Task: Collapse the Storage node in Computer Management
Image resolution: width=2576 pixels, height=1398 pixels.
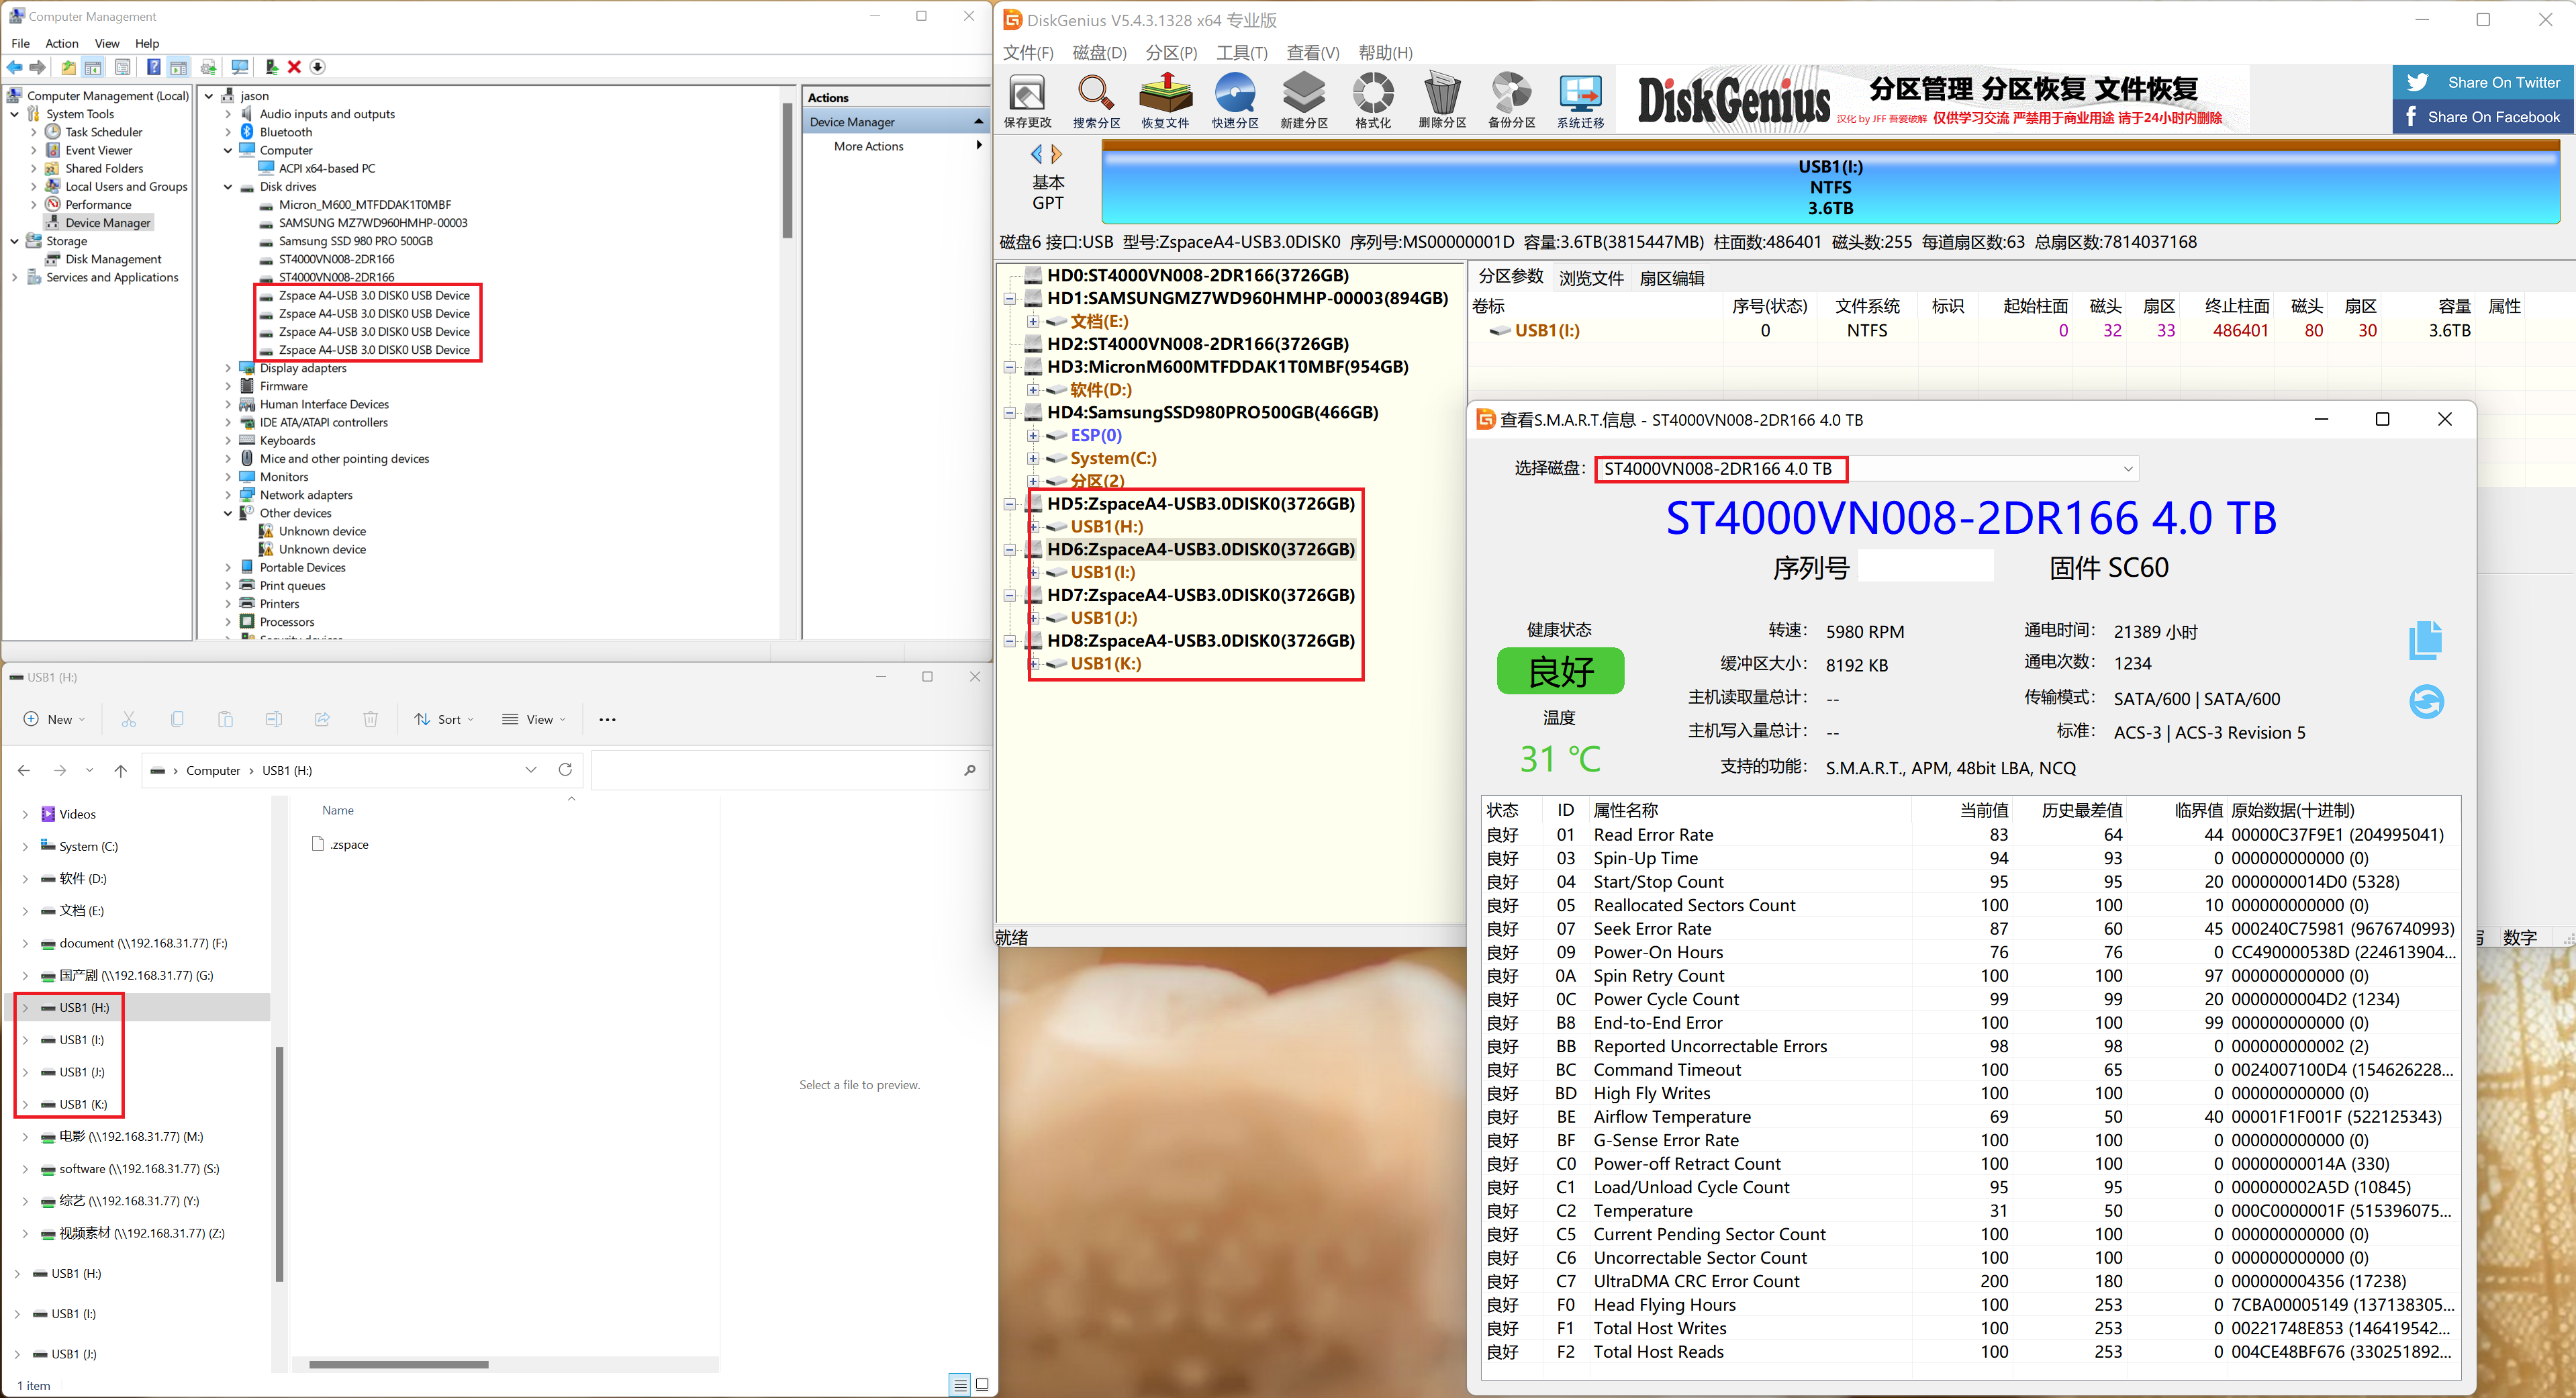Action: [15, 241]
